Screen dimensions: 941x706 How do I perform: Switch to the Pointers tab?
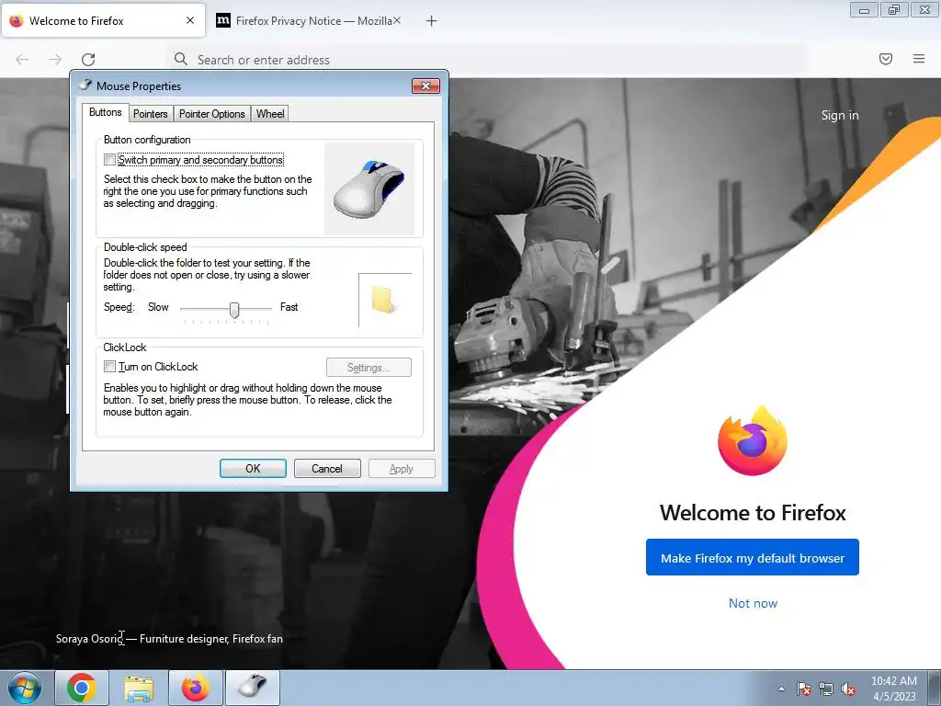coord(150,113)
